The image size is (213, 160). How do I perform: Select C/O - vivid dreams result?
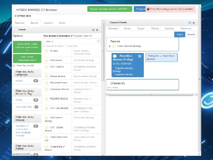click(x=59, y=108)
